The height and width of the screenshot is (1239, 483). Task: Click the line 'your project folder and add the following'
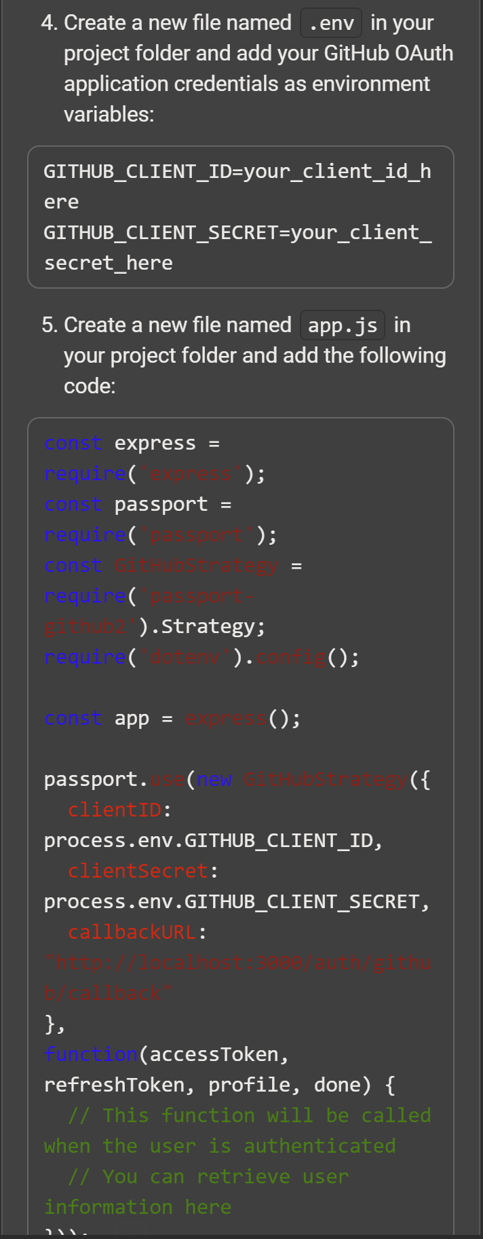point(255,355)
